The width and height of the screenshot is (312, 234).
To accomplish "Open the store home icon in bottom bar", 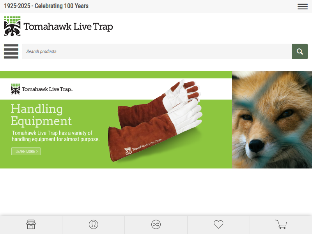I will point(31,225).
